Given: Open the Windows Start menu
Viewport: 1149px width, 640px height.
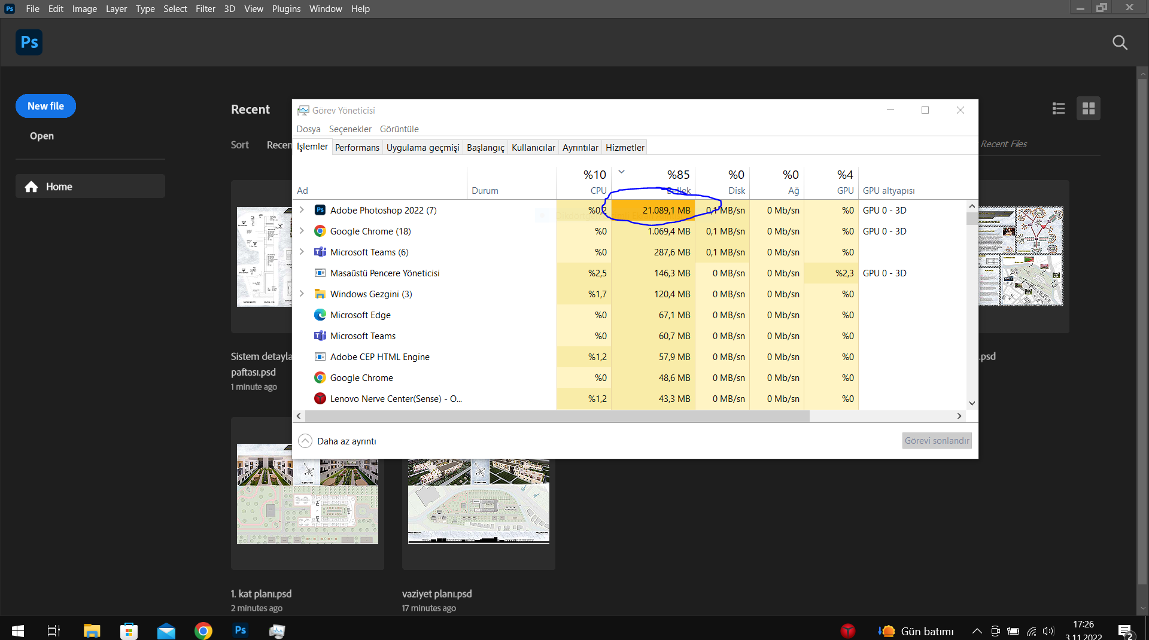Looking at the screenshot, I should point(18,630).
